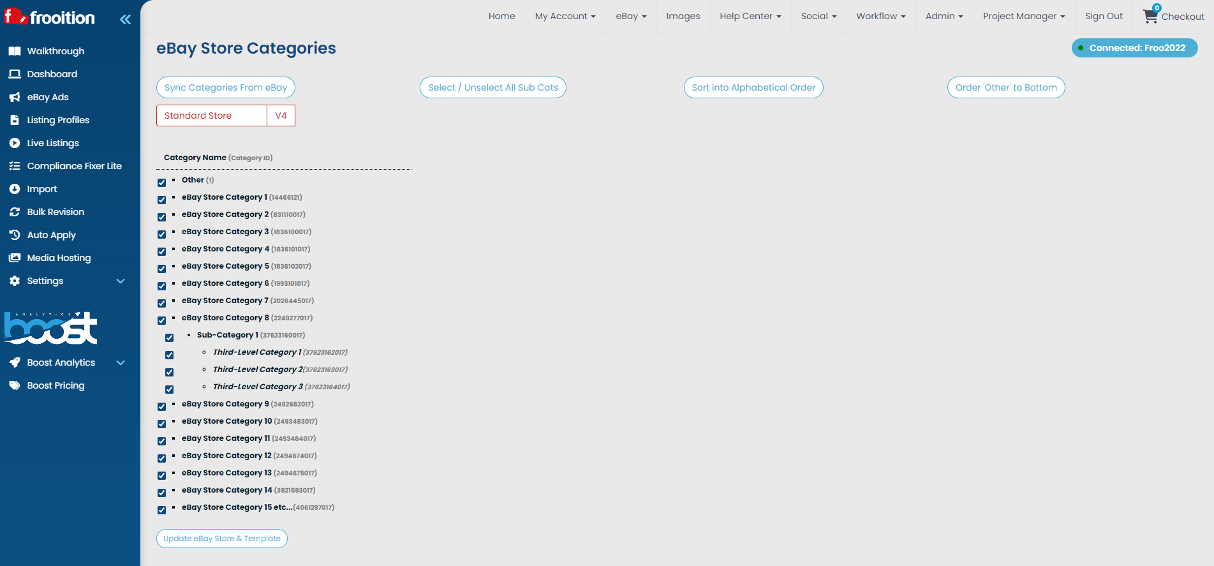Click the Import download arrow icon
The width and height of the screenshot is (1214, 566).
(x=15, y=189)
